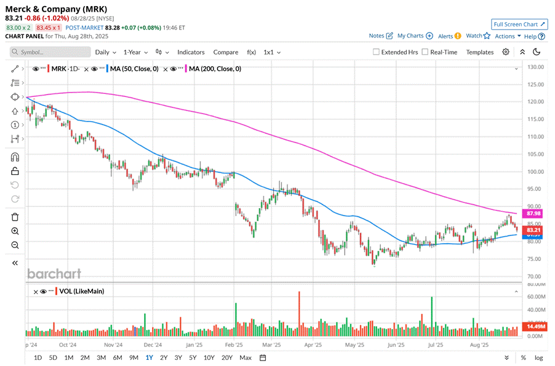Hide the MRK price series
The width and height of the screenshot is (555, 366).
coord(36,69)
